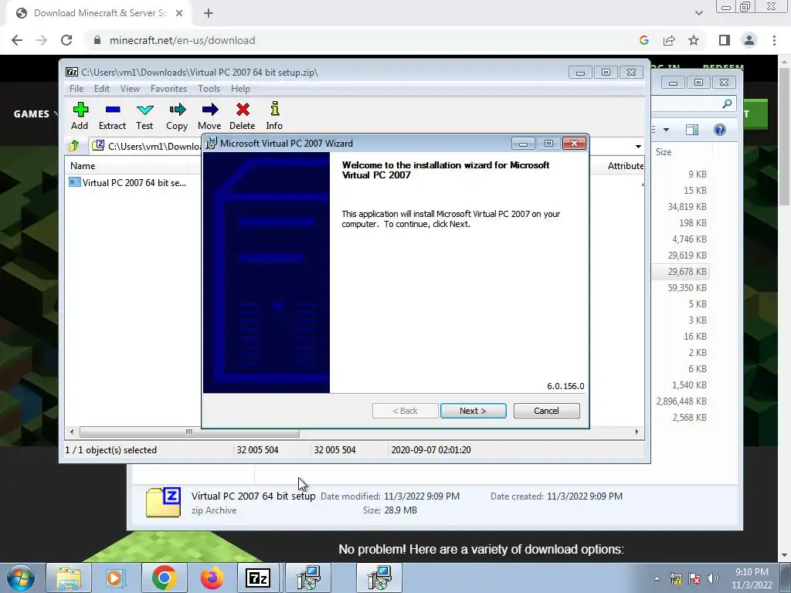791x593 pixels.
Task: Expand the 7-Zip address path dropdown
Action: click(638, 146)
